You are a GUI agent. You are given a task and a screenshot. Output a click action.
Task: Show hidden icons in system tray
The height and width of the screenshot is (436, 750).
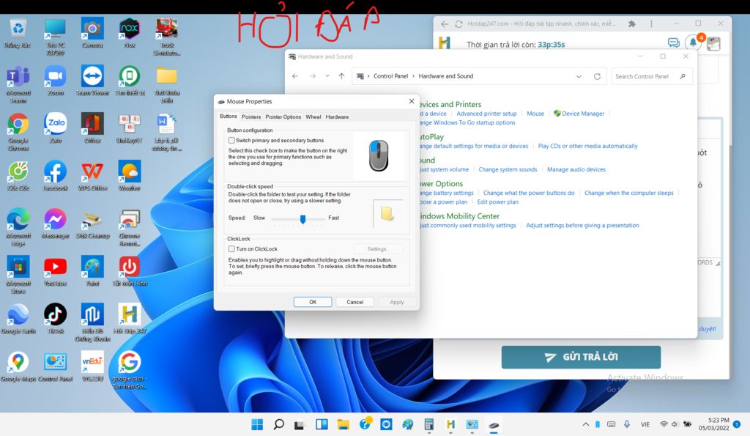[585, 424]
